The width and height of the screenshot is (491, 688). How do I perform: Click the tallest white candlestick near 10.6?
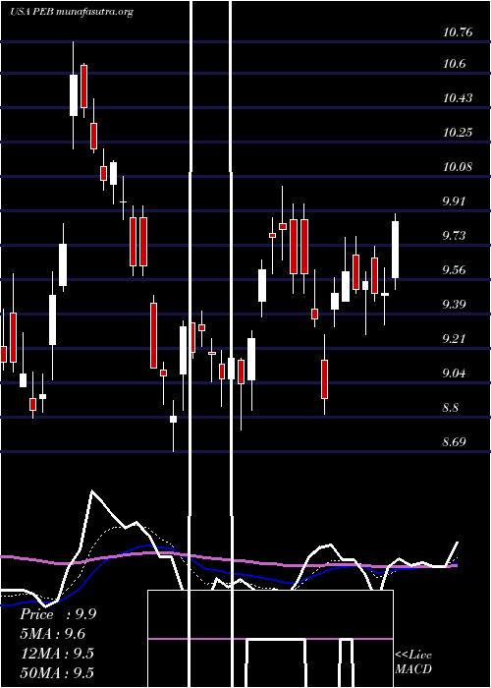[x=74, y=95]
